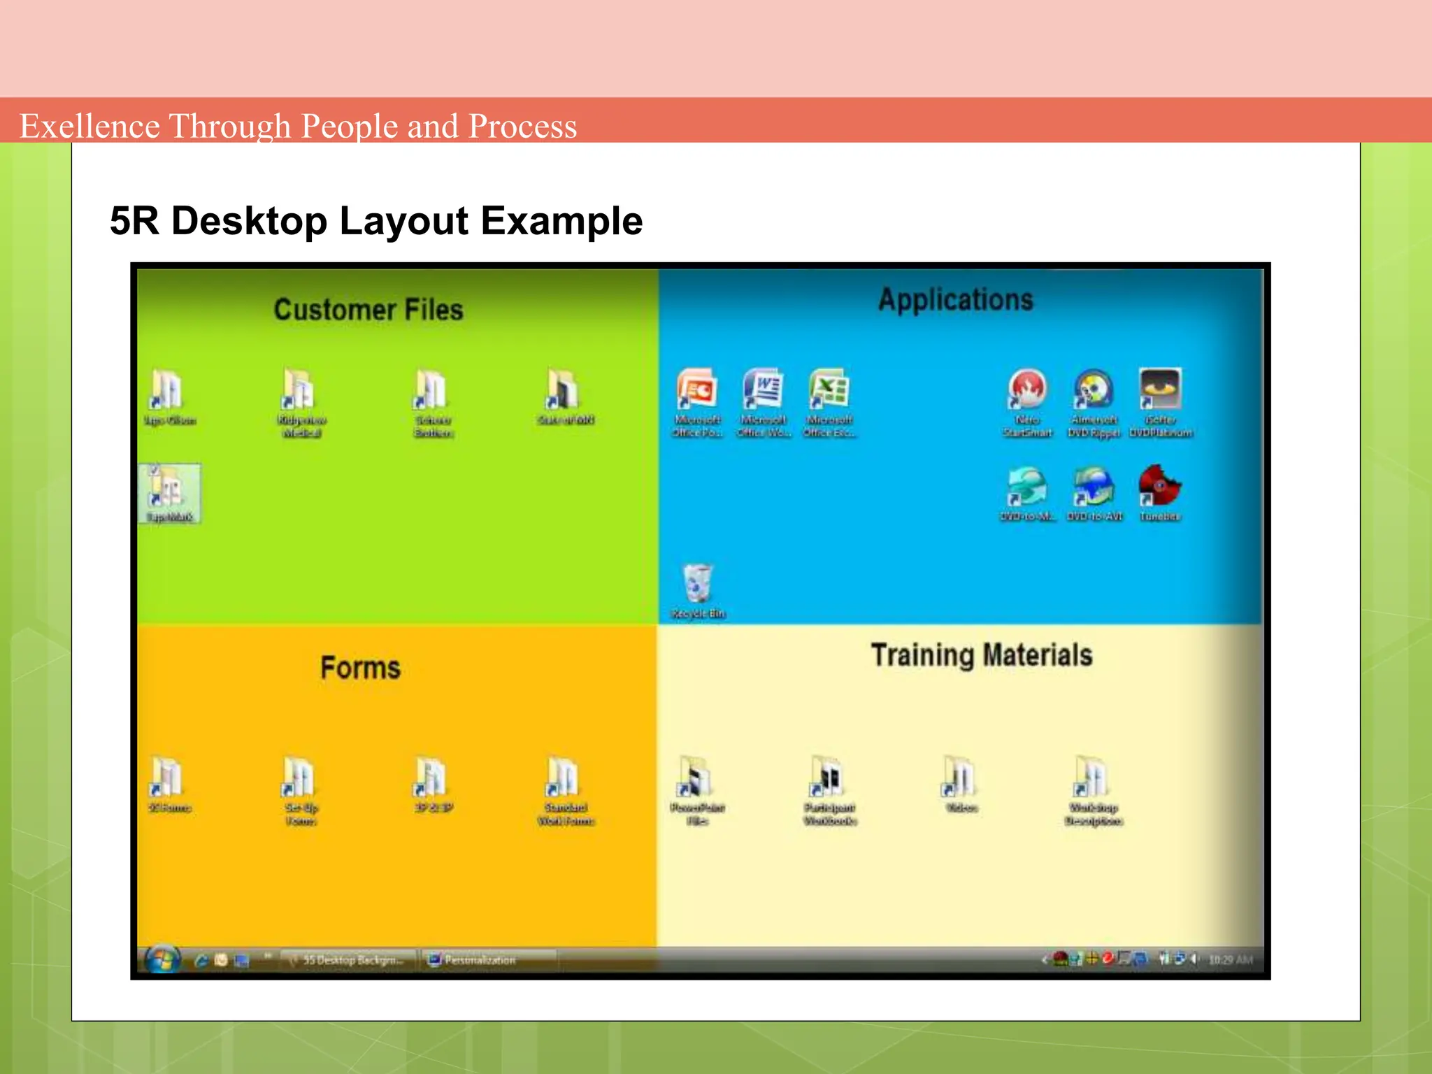This screenshot has height=1074, width=1432.
Task: Open the Nero StartSmart application icon
Action: coord(1026,389)
